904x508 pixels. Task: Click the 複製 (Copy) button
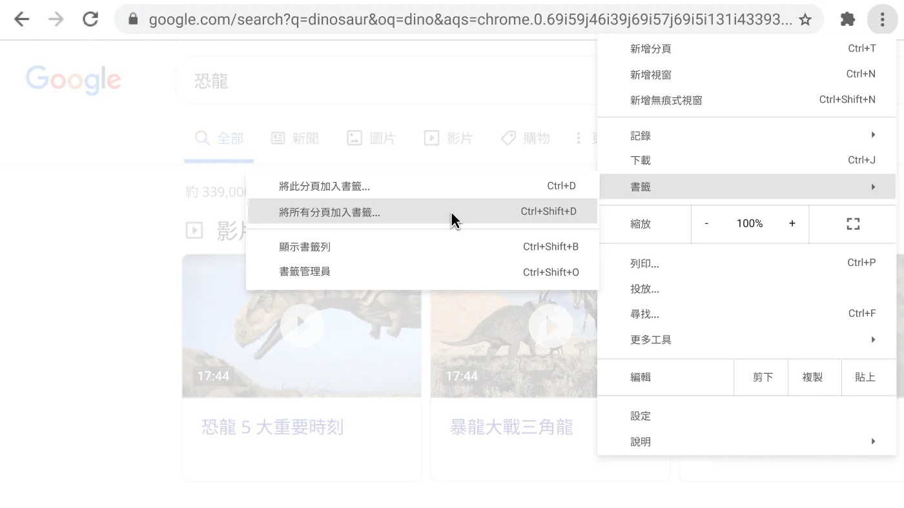pos(814,376)
